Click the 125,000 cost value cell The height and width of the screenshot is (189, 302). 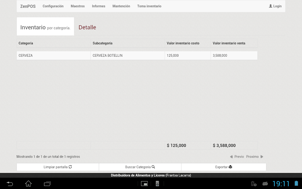tap(188, 56)
